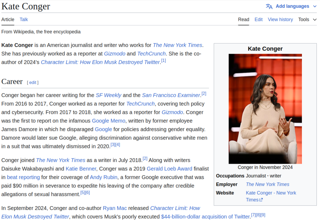Open the Katie Benner link
320x224 pixels.
coord(81,169)
